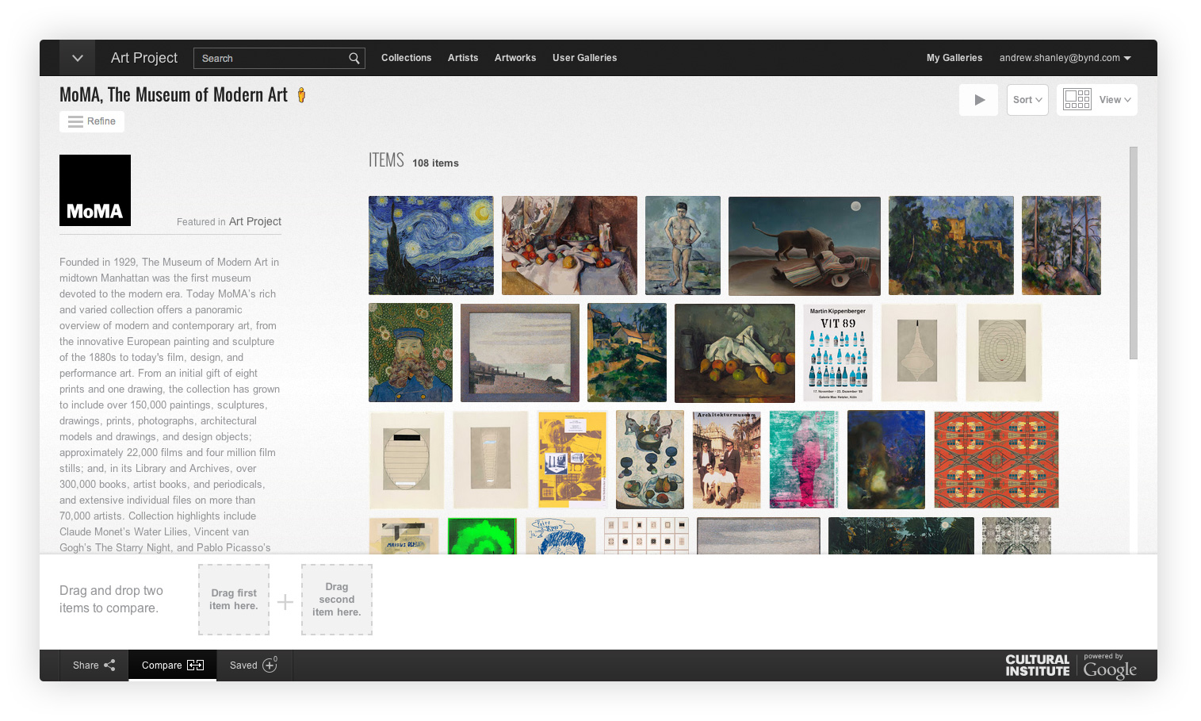Click the 'Drag second item here' slot
Screen dimensions: 1201x721
click(x=337, y=600)
